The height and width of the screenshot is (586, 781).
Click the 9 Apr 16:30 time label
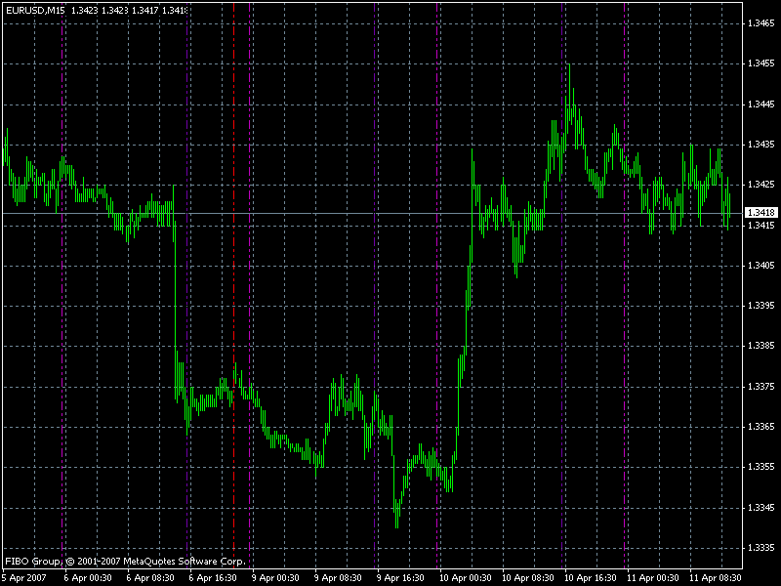(x=400, y=578)
